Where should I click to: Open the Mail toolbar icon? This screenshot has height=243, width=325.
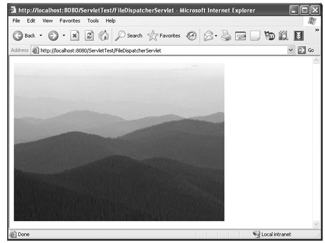click(x=209, y=35)
